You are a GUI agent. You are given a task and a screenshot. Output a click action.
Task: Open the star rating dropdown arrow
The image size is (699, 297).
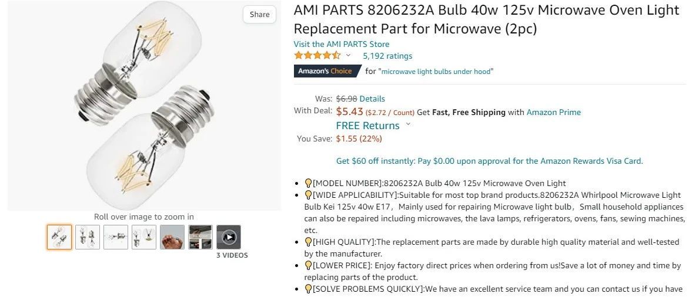pos(348,56)
